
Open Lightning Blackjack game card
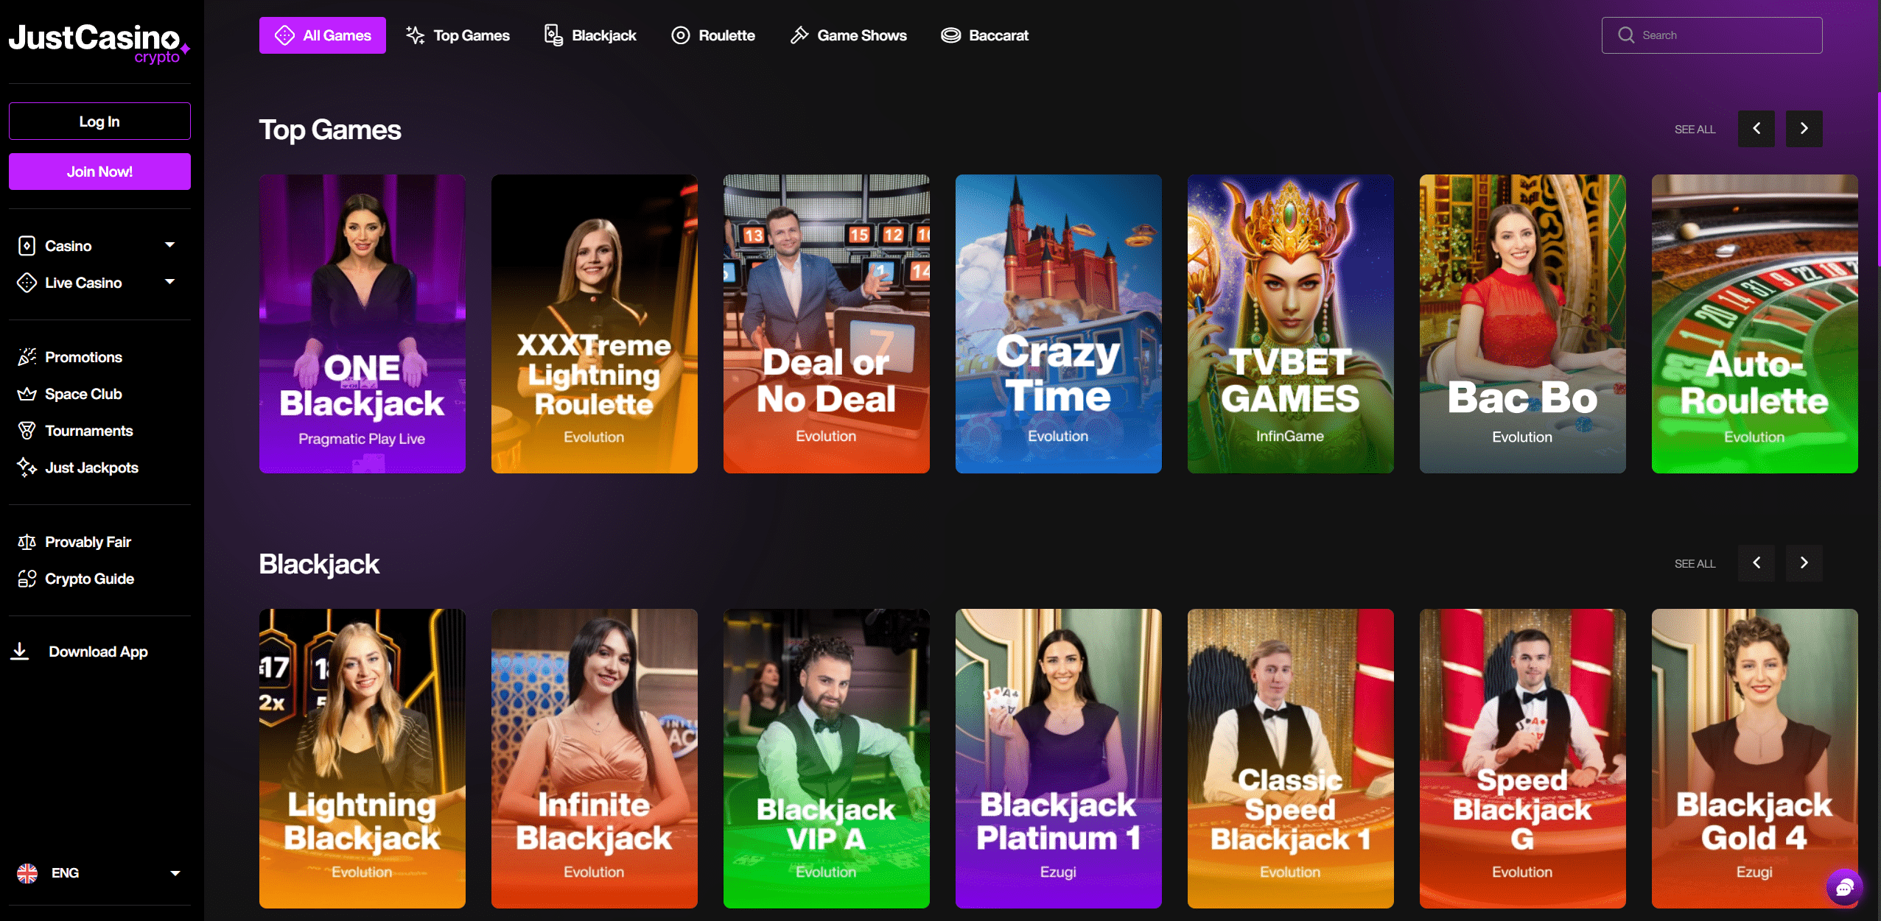pyautogui.click(x=362, y=758)
